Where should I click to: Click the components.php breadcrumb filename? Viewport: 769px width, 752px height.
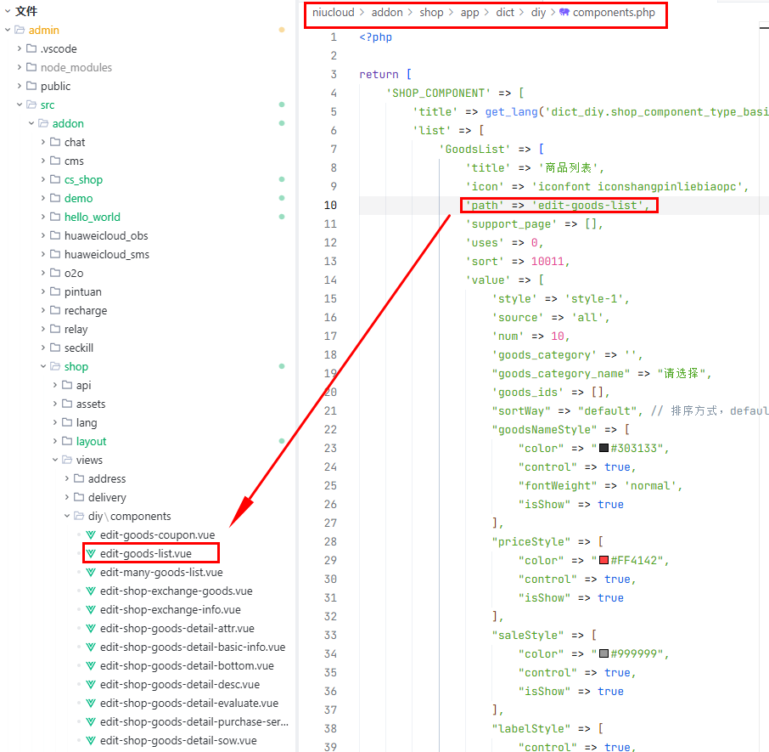[614, 13]
